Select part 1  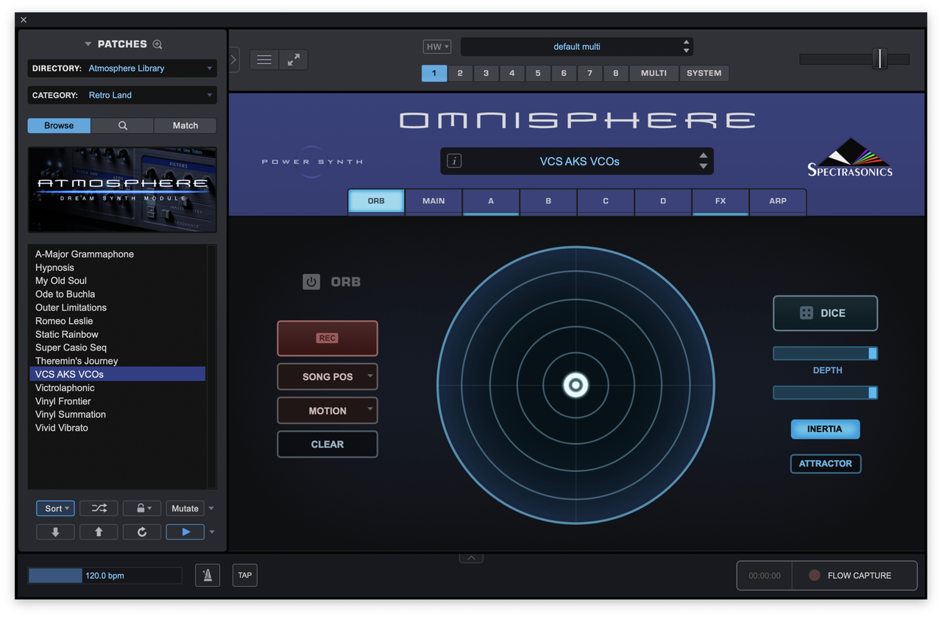click(x=434, y=73)
